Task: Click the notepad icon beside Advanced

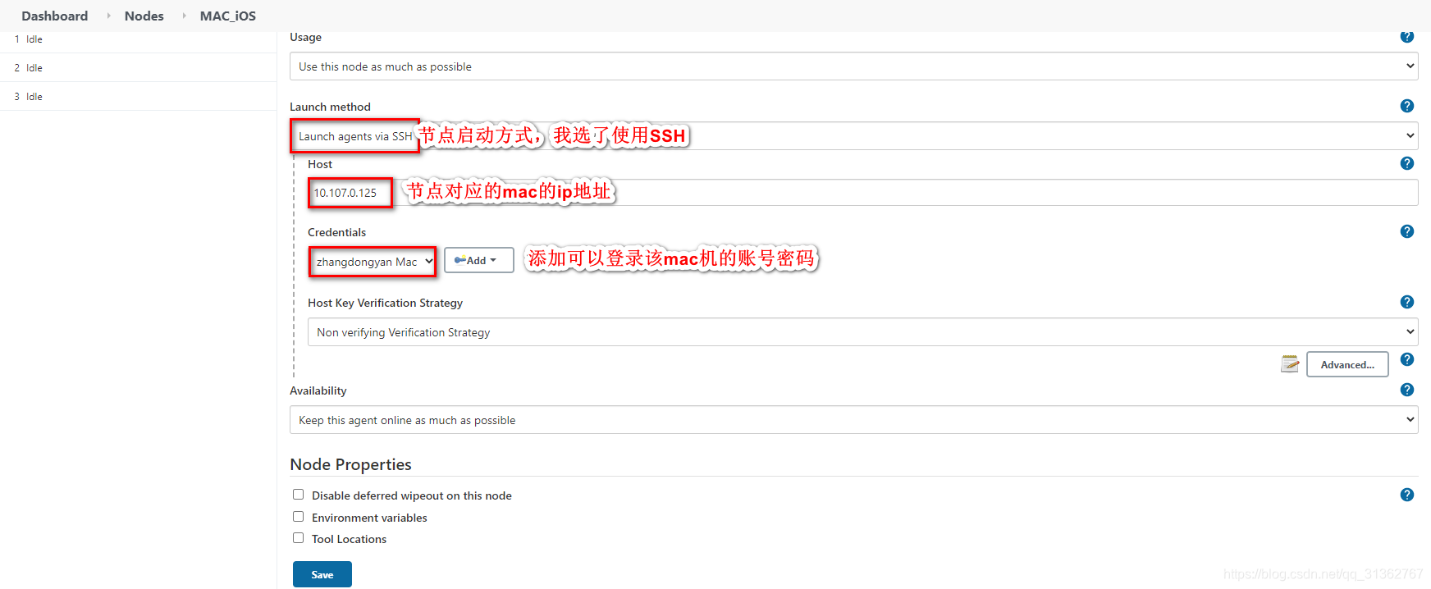Action: pyautogui.click(x=1290, y=363)
